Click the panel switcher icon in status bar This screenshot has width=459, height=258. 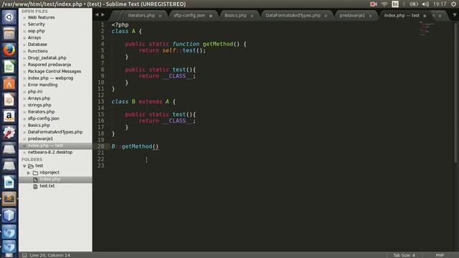[x=24, y=255]
